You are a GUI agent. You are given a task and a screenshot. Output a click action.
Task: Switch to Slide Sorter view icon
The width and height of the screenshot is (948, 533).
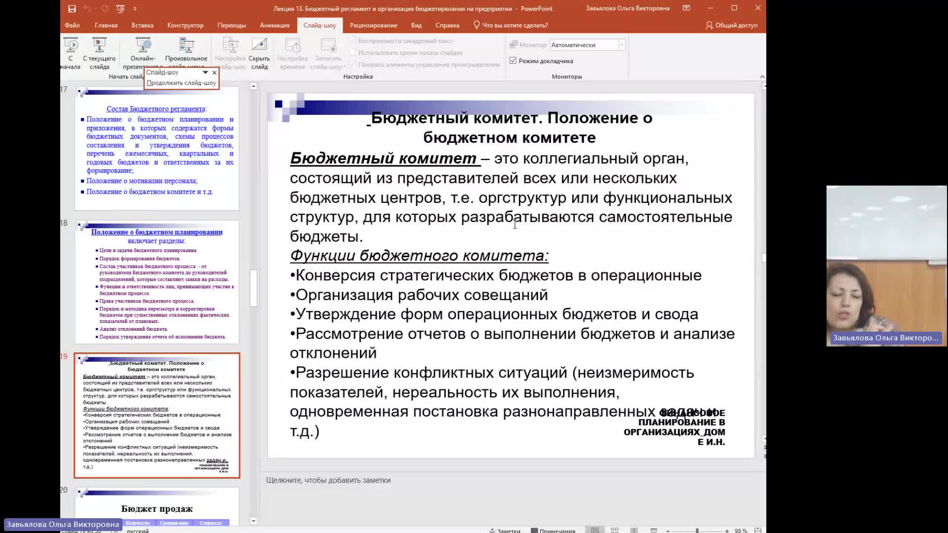tap(615, 530)
